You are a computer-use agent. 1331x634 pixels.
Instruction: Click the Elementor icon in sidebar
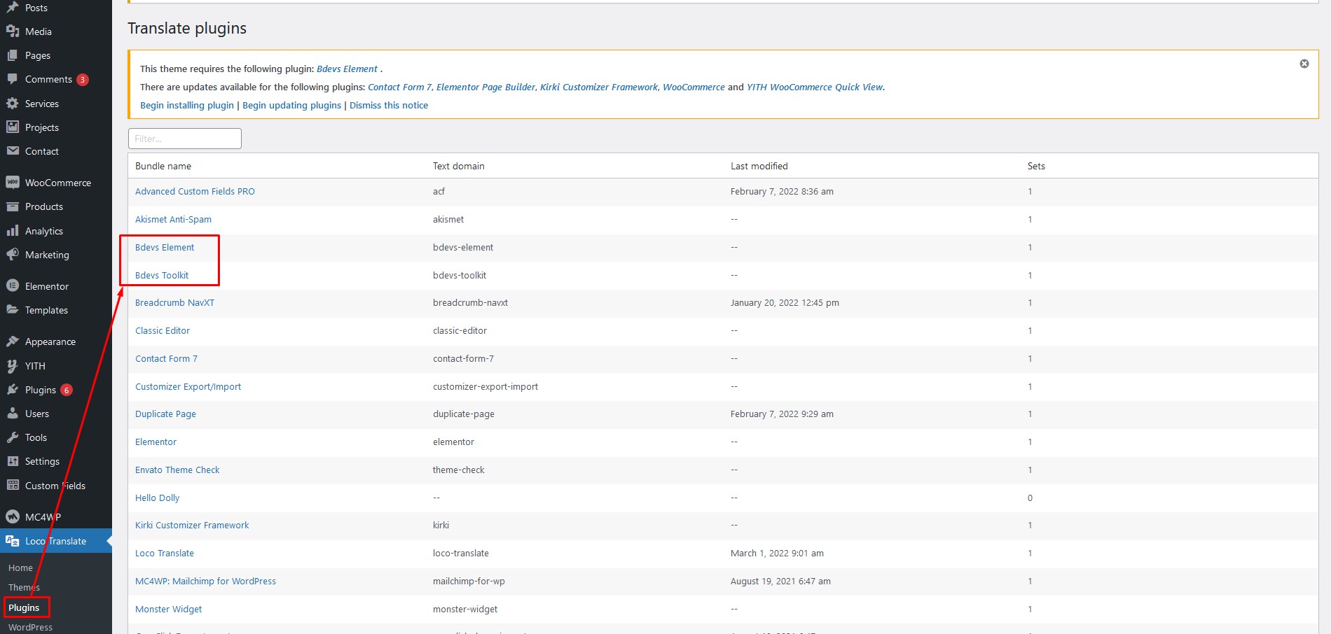(12, 286)
